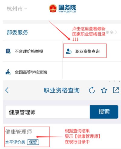Click the 保留 status tag
This screenshot has width=121, height=149.
[33, 142]
